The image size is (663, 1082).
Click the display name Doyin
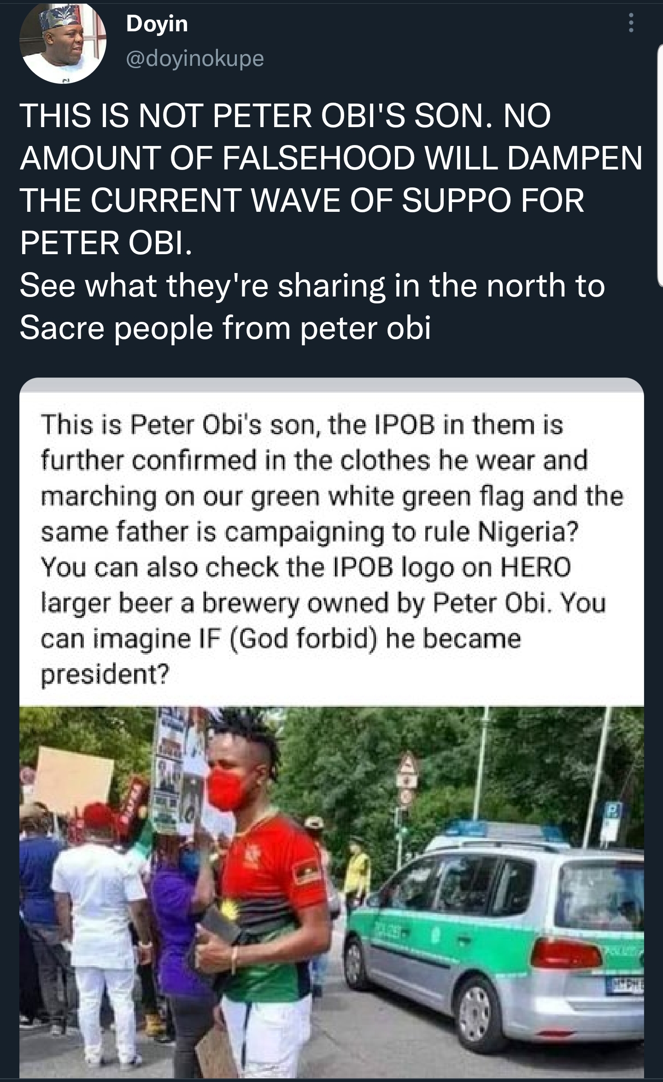(157, 23)
